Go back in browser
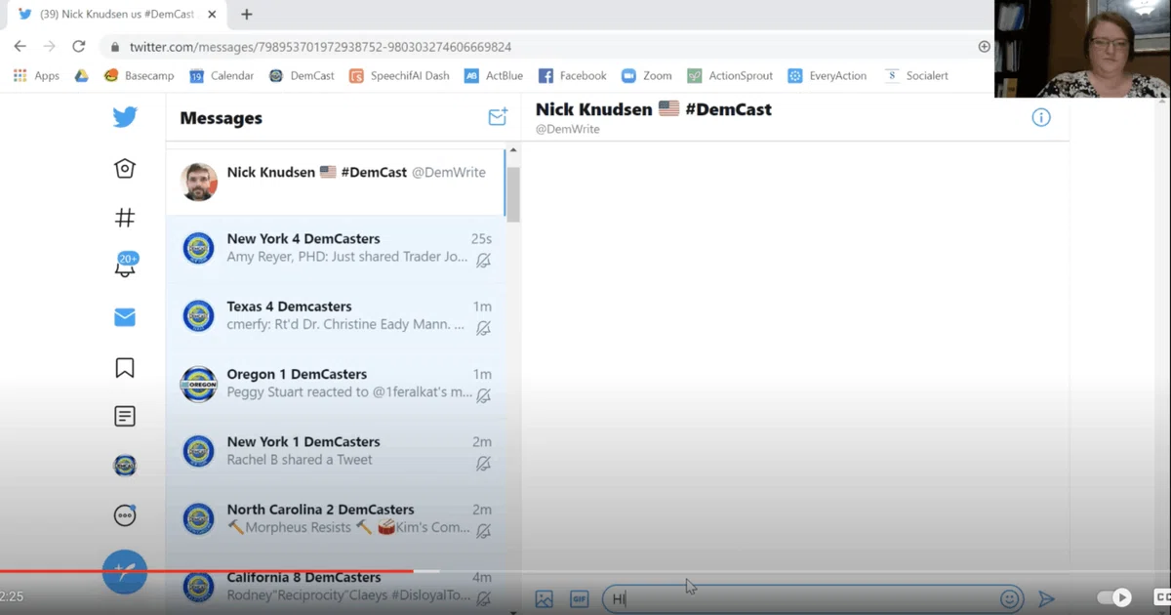This screenshot has height=615, width=1171. click(x=20, y=46)
